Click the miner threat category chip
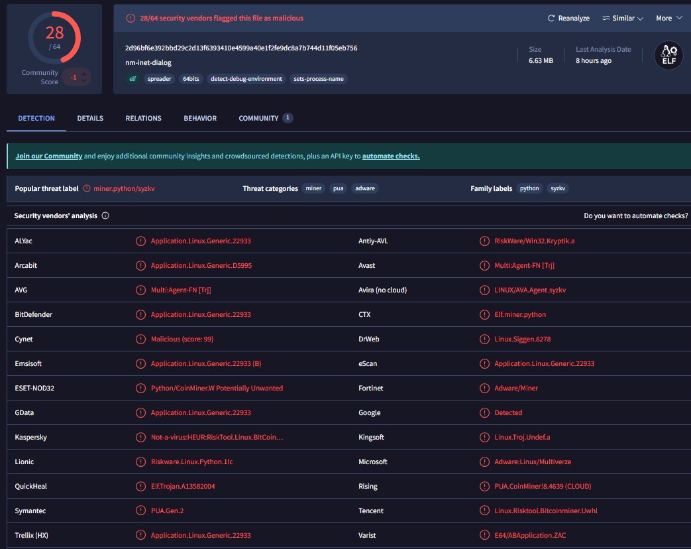 [x=313, y=188]
